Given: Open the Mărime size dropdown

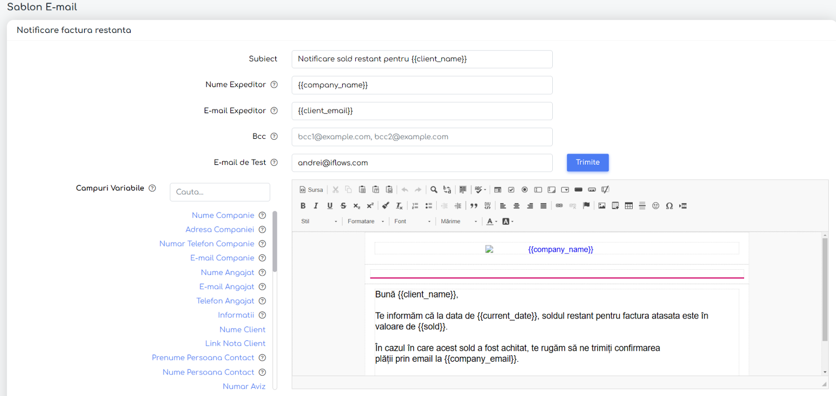Looking at the screenshot, I should (x=459, y=221).
